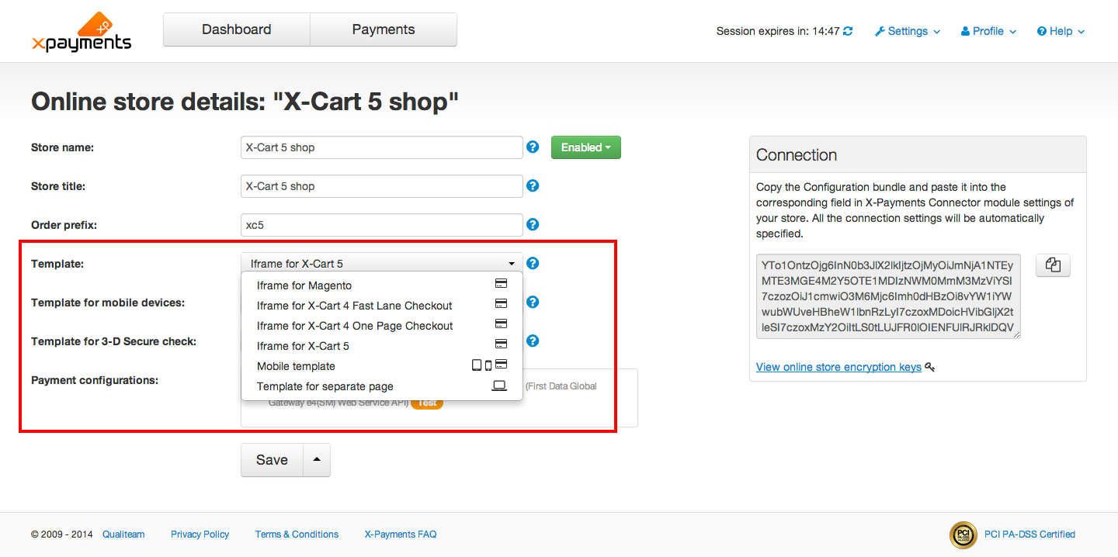Open the PCI PA-DSS Certified link
Image resolution: width=1118 pixels, height=557 pixels.
(1029, 535)
